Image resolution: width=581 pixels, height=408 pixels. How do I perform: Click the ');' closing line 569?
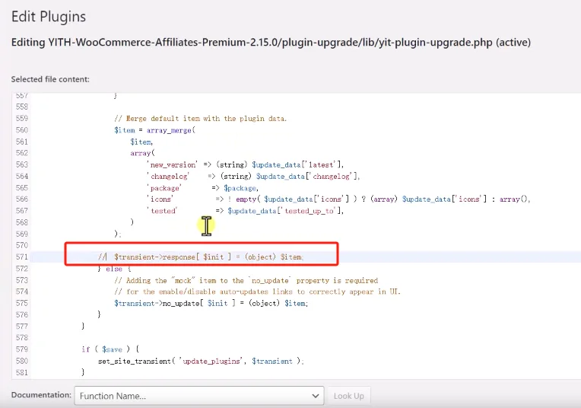[x=117, y=234]
